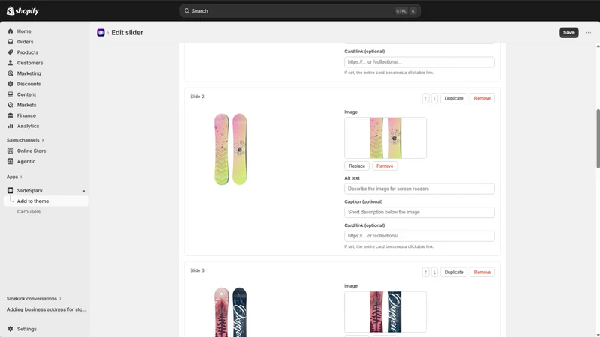600x337 pixels.
Task: Open the Home icon in sidebar
Action: [x=10, y=31]
